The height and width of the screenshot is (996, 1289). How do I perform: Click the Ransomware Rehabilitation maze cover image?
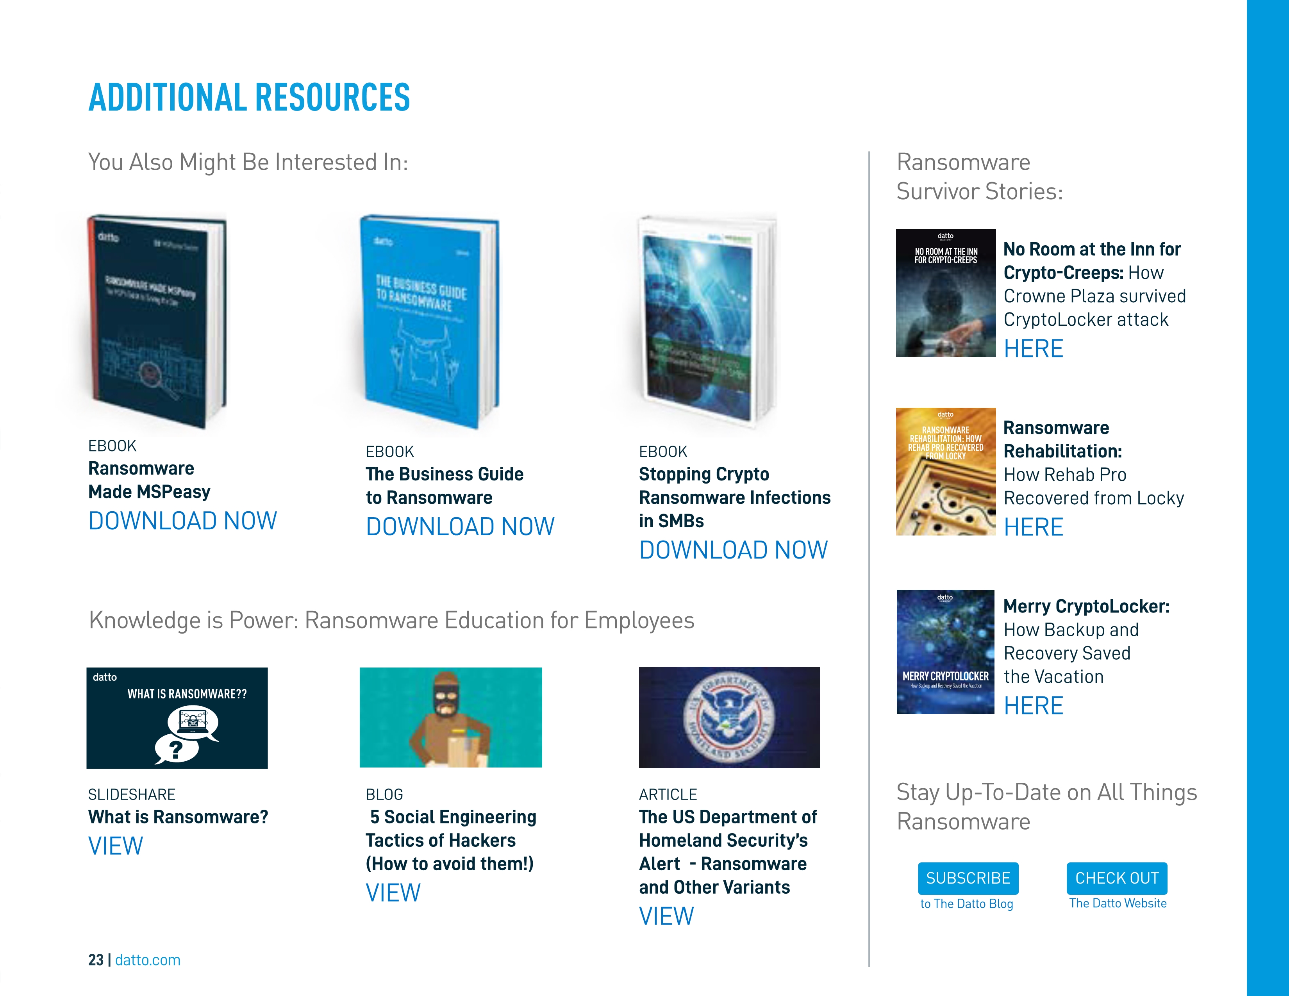pyautogui.click(x=946, y=471)
